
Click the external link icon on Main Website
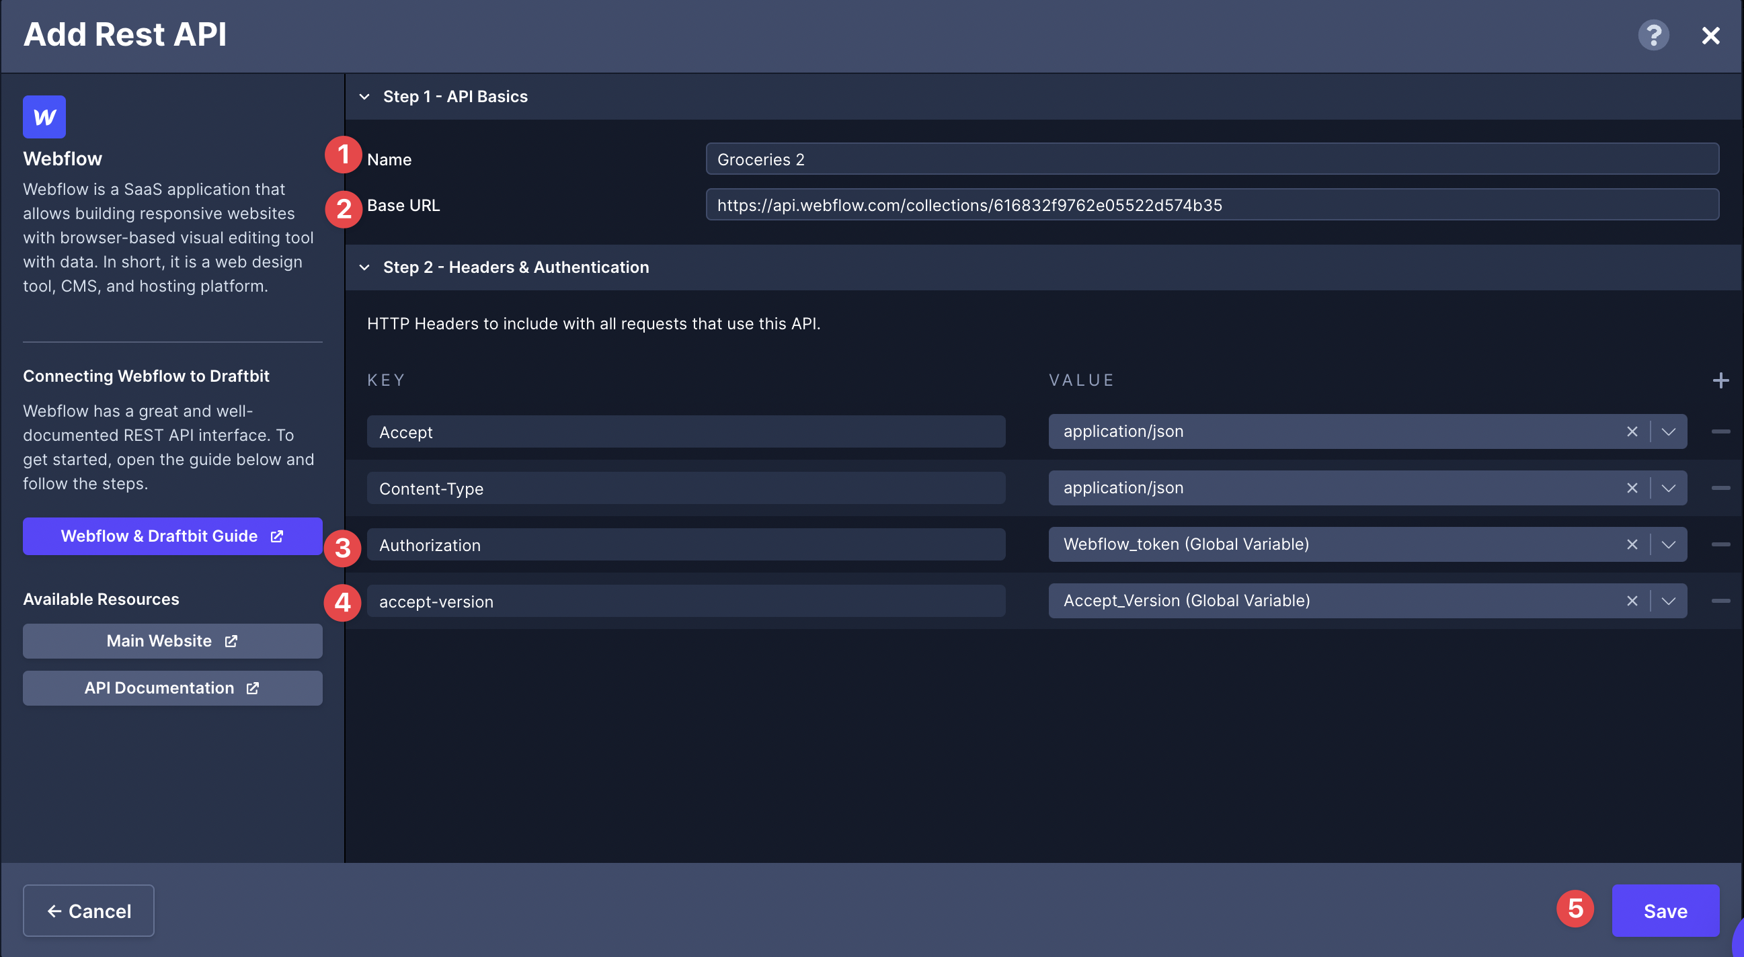(x=231, y=641)
